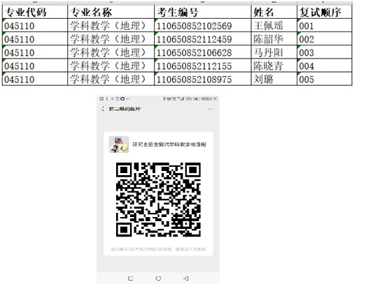Tap the back arrow in the phone header
This screenshot has height=291, width=389.
tap(103, 109)
